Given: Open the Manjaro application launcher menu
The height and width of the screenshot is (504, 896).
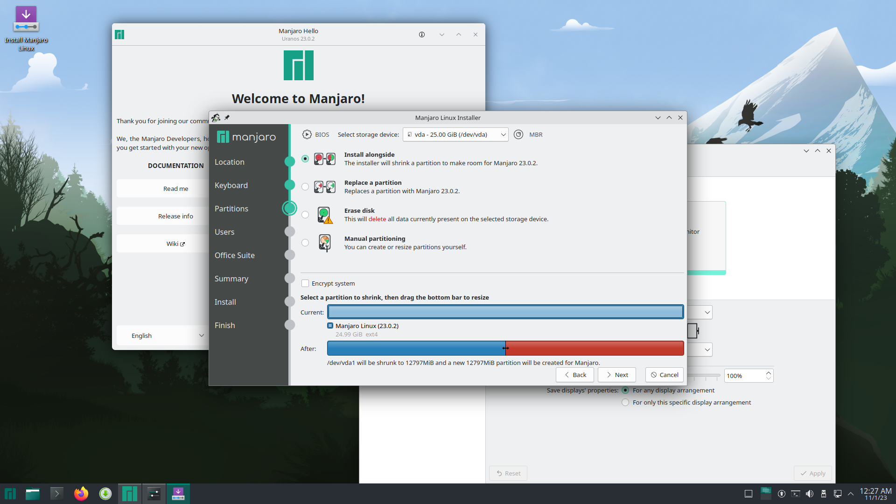Looking at the screenshot, I should tap(10, 494).
